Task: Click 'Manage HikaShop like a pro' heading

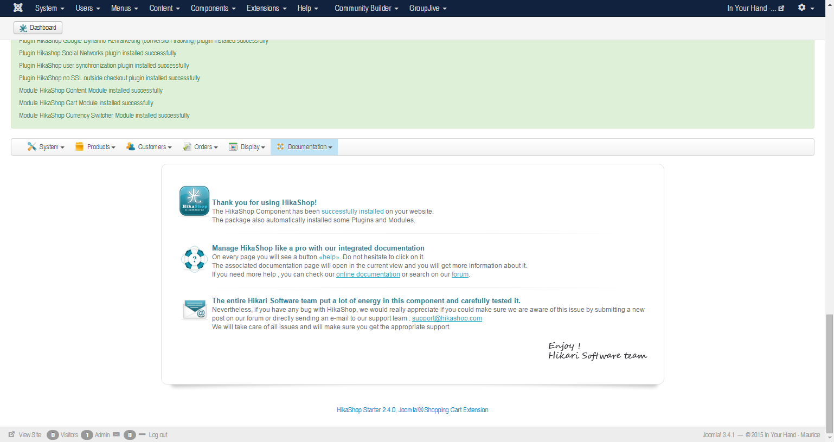Action: pyautogui.click(x=318, y=248)
